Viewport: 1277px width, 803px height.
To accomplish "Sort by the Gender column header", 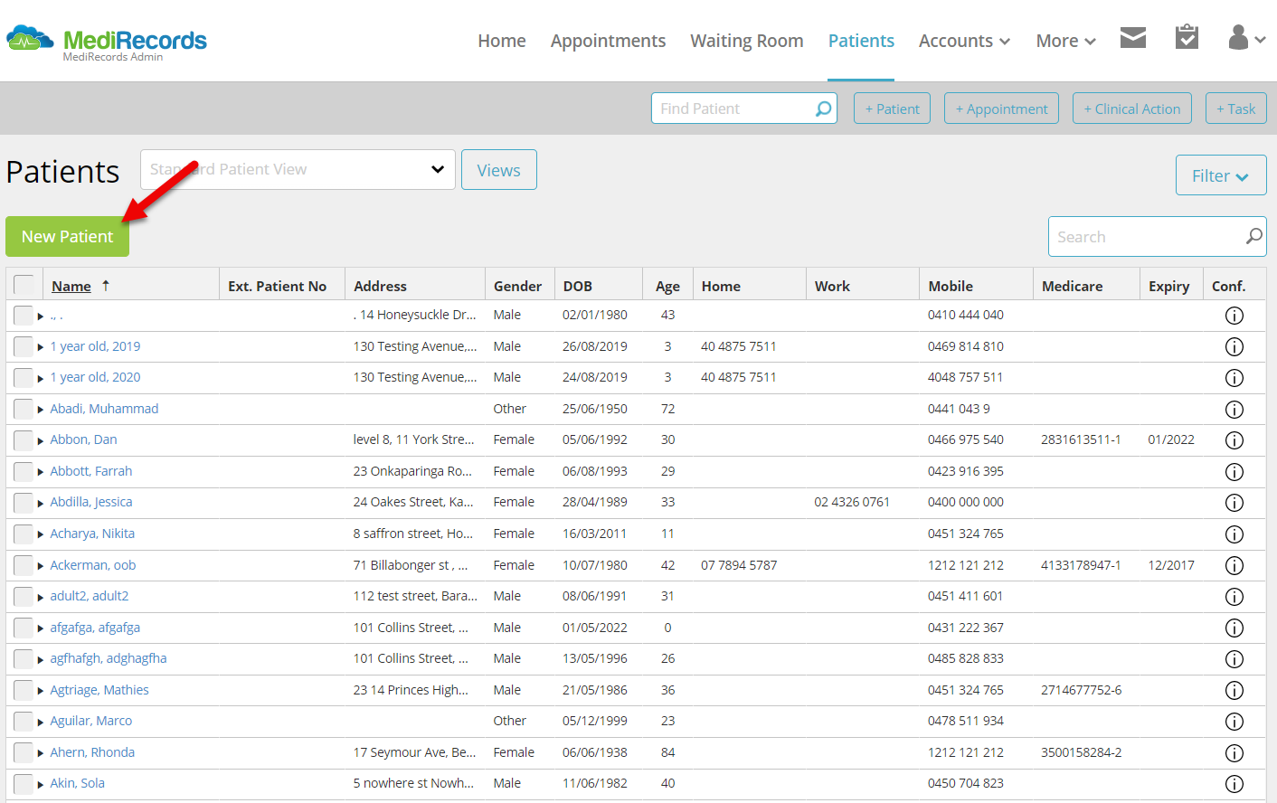I will pyautogui.click(x=517, y=286).
